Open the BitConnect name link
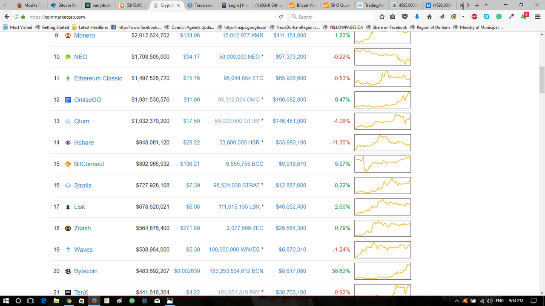The height and width of the screenshot is (306, 545). coord(89,164)
